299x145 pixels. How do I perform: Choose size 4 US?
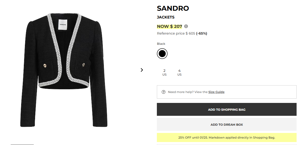179,72
